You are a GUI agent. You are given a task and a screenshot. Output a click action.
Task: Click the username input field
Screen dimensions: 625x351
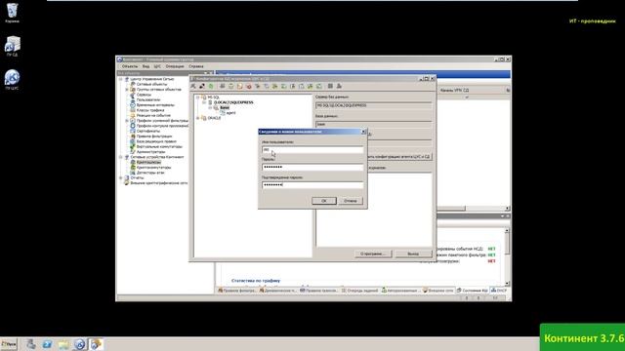coord(312,149)
